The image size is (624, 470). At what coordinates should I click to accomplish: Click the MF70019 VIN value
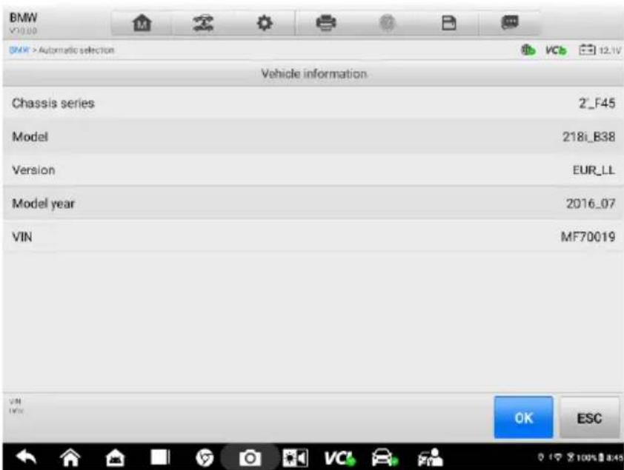(588, 237)
